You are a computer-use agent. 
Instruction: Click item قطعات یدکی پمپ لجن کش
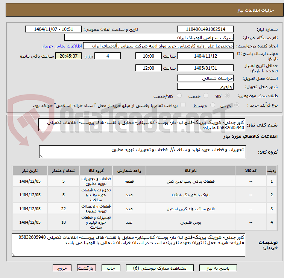[190, 181]
